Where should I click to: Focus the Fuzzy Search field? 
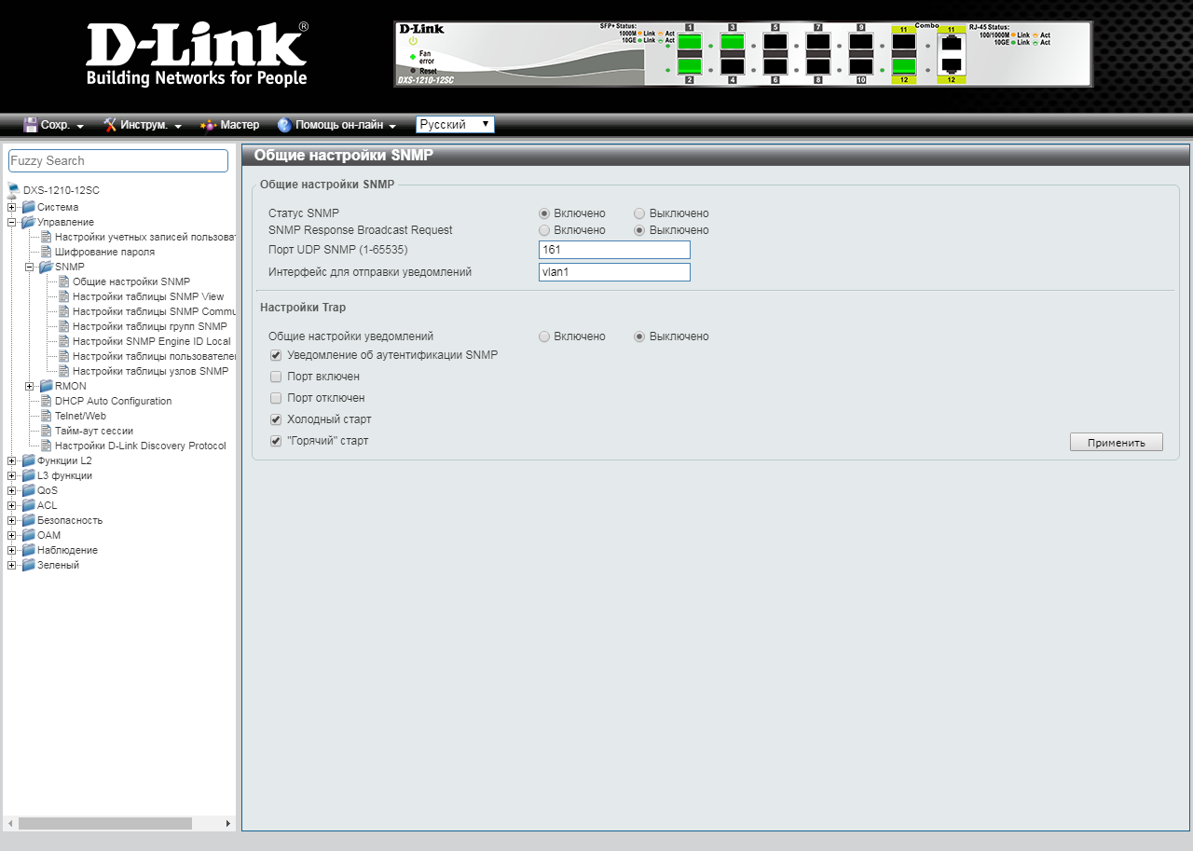[118, 161]
